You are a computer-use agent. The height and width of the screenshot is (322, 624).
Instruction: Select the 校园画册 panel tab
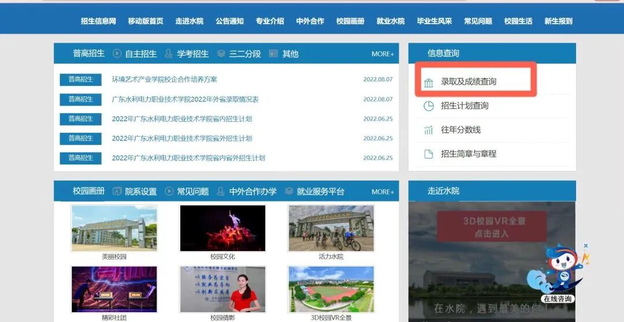(x=88, y=191)
